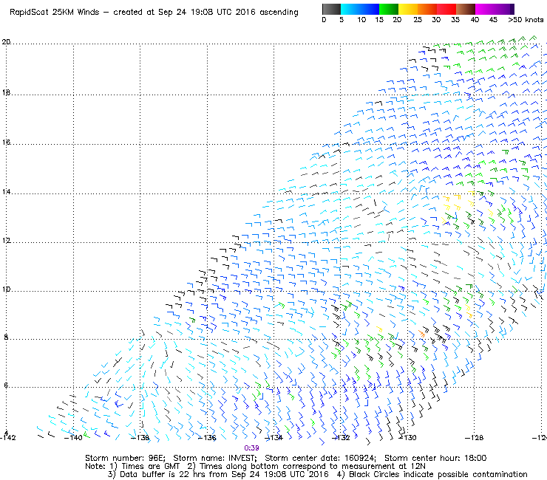Screen dimensions: 547x480
Task: Click the longitude label -134
Action: click(273, 437)
